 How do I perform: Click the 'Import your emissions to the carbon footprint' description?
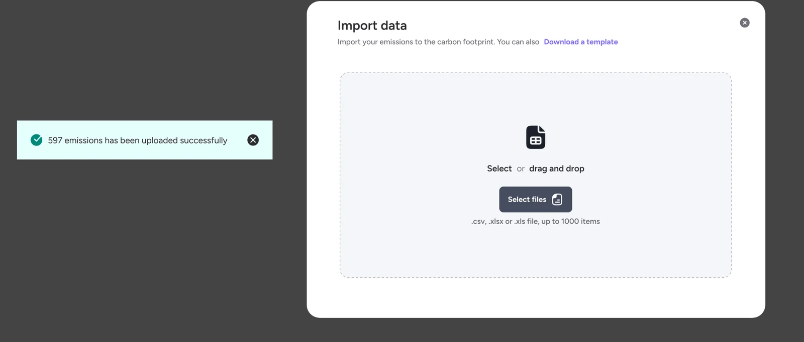[x=438, y=42]
